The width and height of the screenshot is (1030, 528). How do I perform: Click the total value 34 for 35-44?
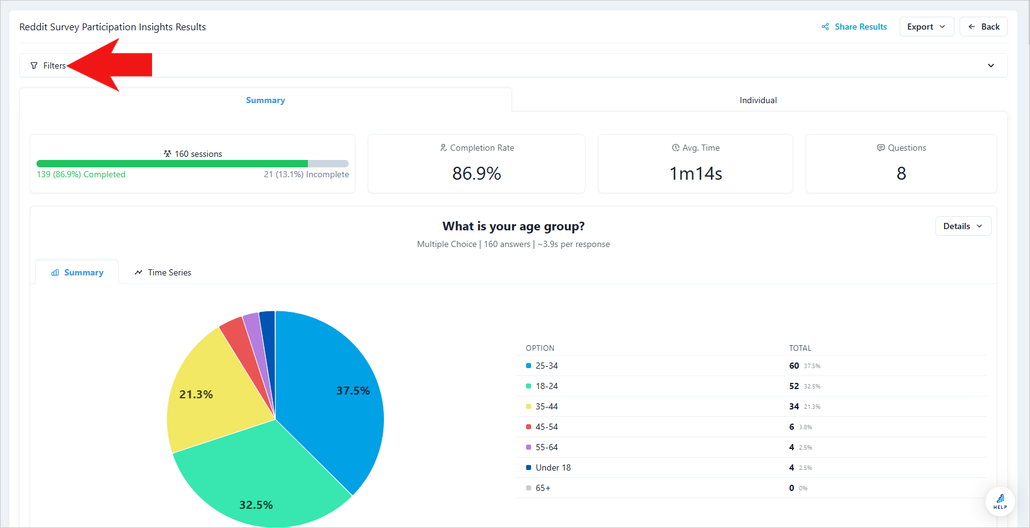[x=794, y=406]
